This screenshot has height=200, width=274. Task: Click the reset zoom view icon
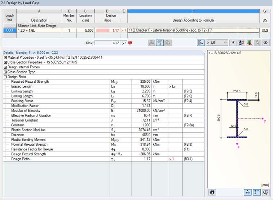(x=265, y=192)
